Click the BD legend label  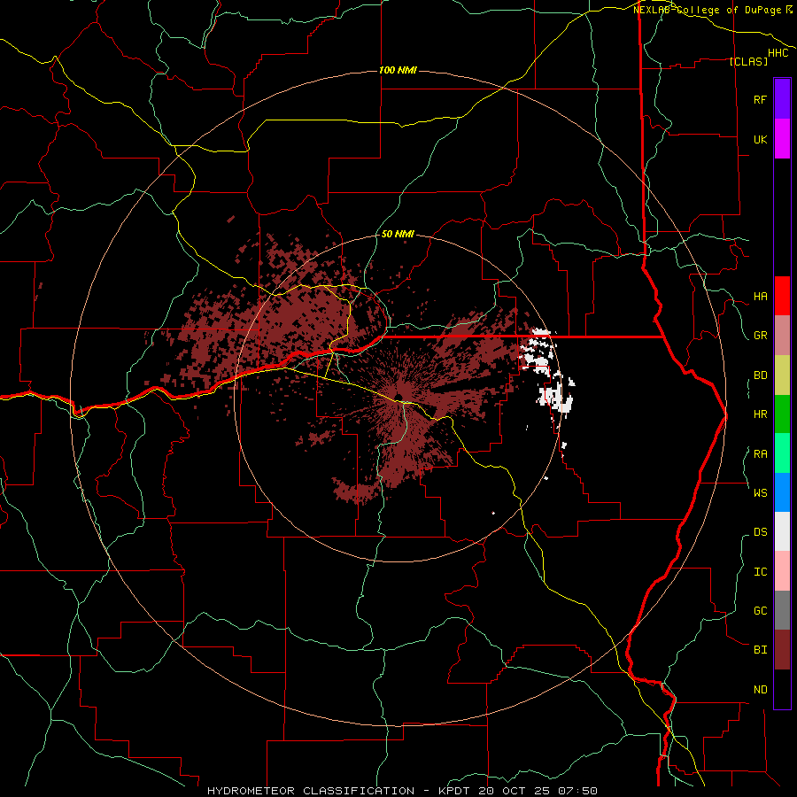click(760, 375)
